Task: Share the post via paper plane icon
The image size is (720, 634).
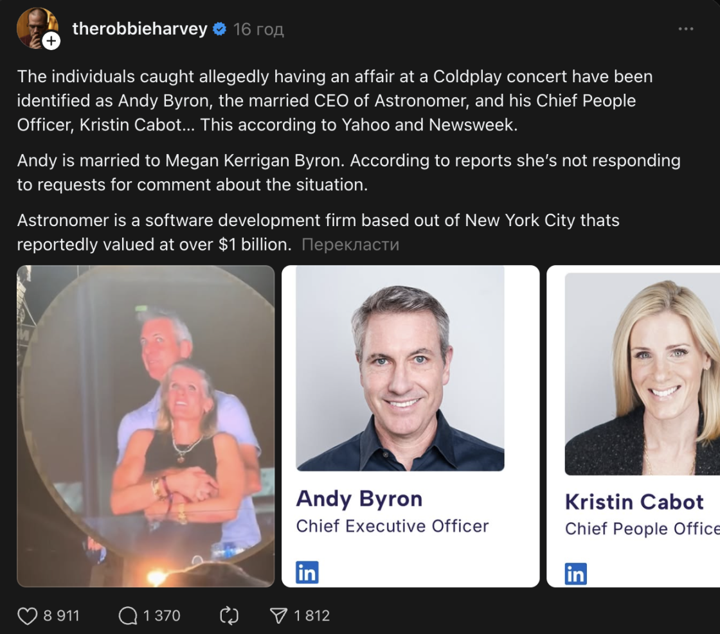Action: 279,615
